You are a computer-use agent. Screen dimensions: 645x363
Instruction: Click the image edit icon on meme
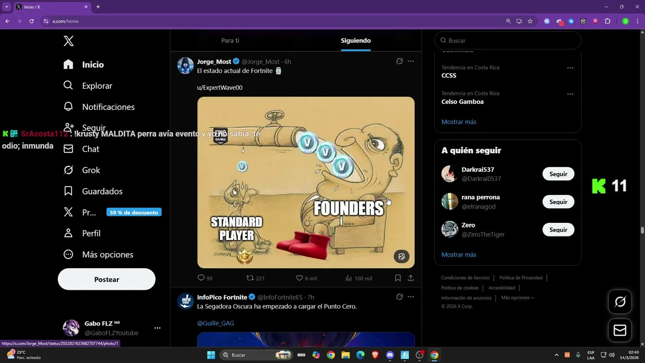(402, 257)
